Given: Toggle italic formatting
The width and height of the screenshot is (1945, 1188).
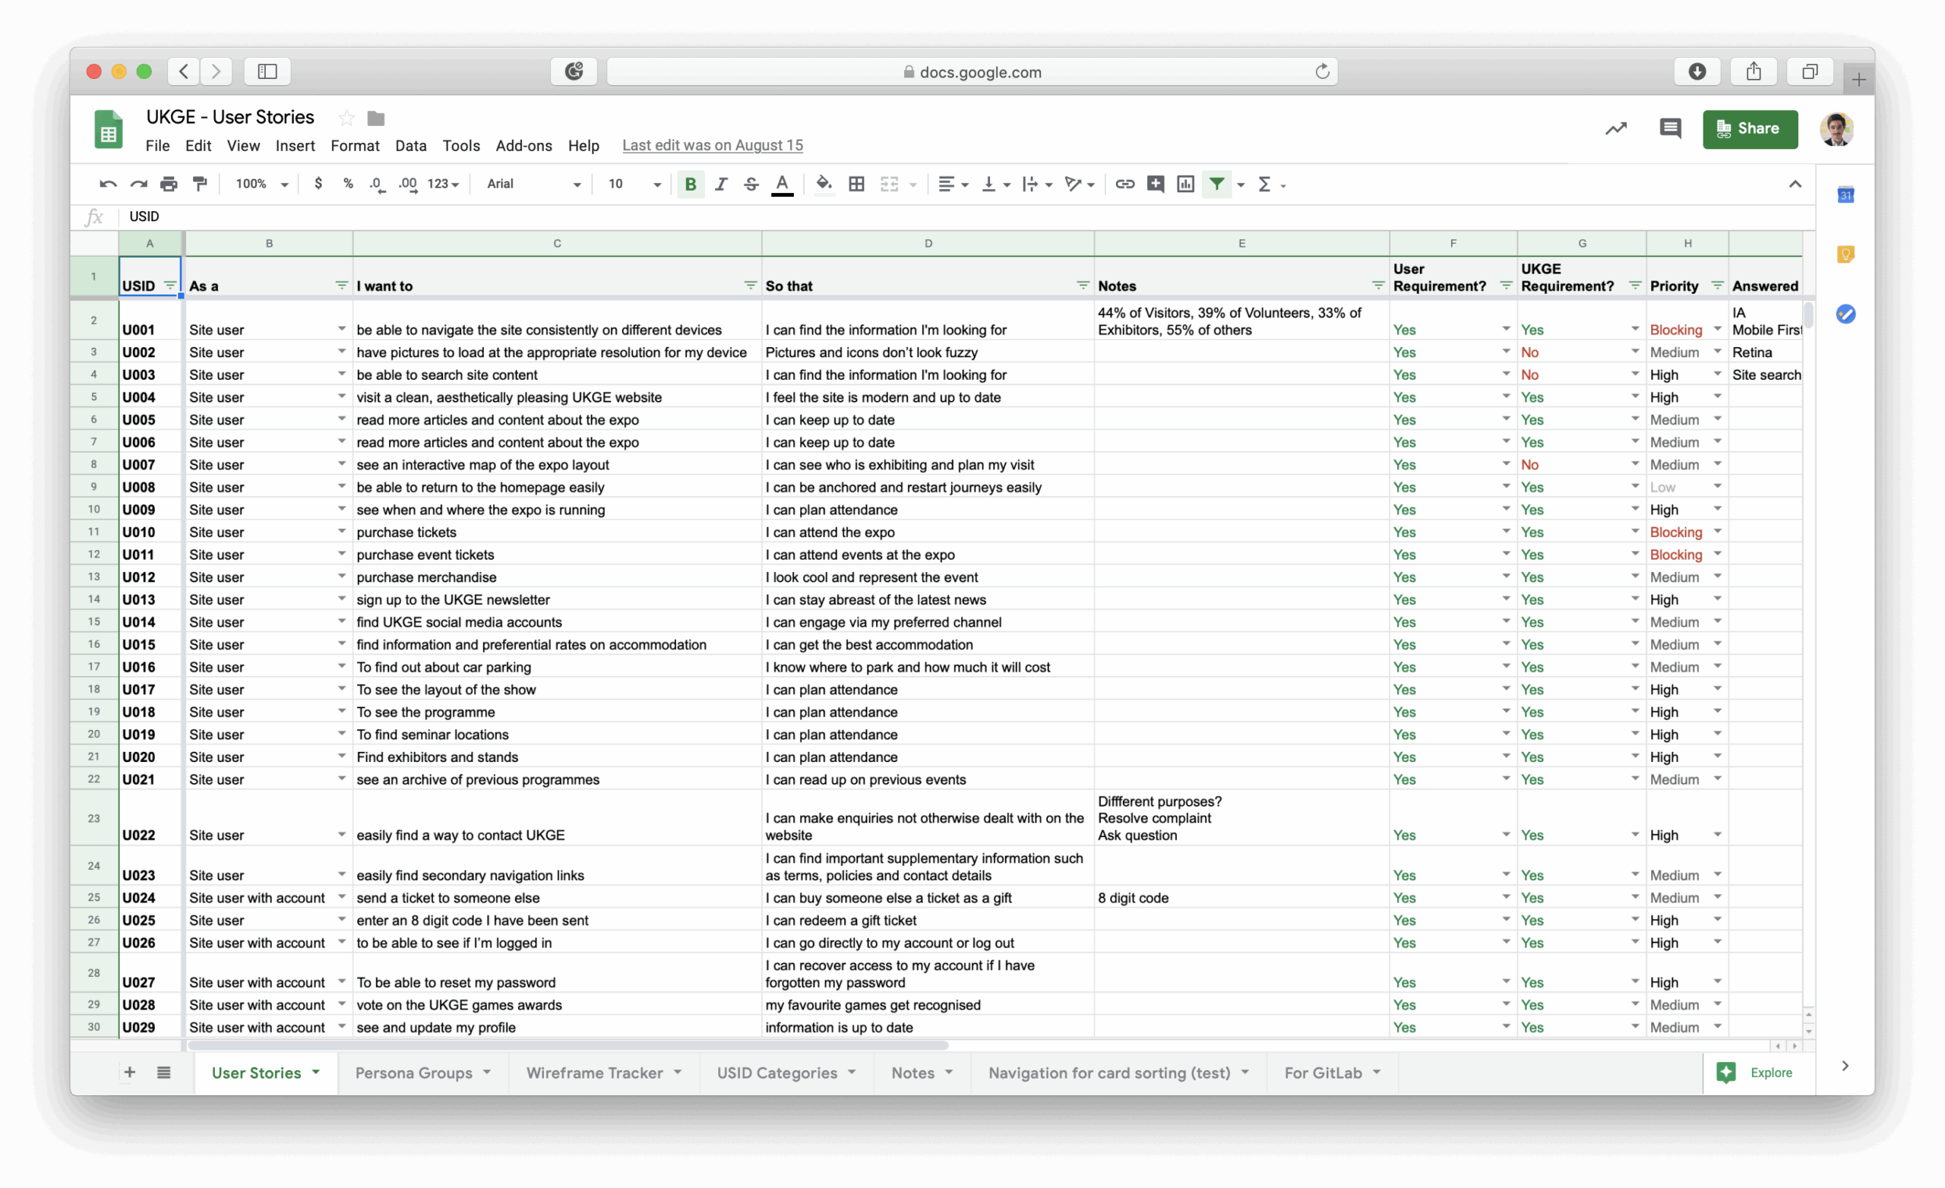Looking at the screenshot, I should 721,184.
